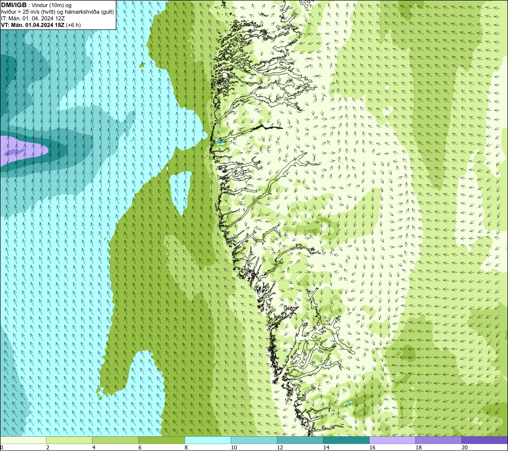
Task: Click the 'hviður > 25 m/s (hvítt)' line
Action: [x=28, y=12]
